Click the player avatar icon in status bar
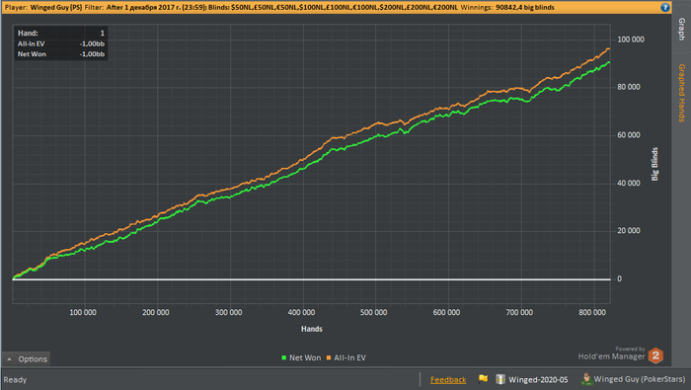The height and width of the screenshot is (390, 691). 586,378
